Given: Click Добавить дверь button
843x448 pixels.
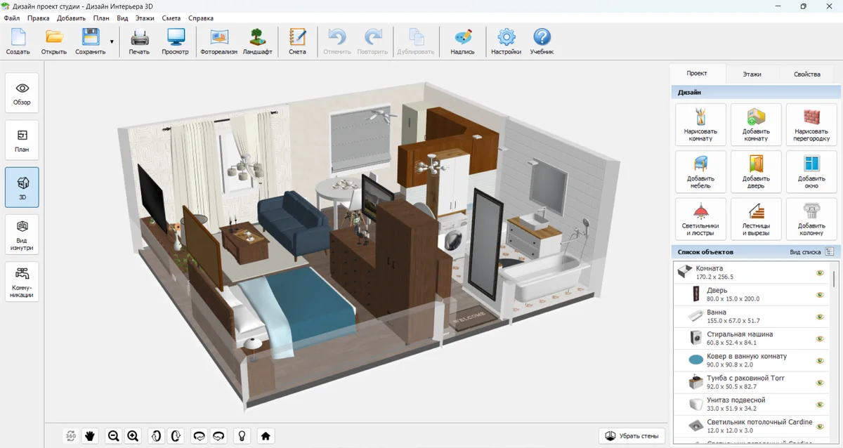Looking at the screenshot, I should [x=756, y=171].
